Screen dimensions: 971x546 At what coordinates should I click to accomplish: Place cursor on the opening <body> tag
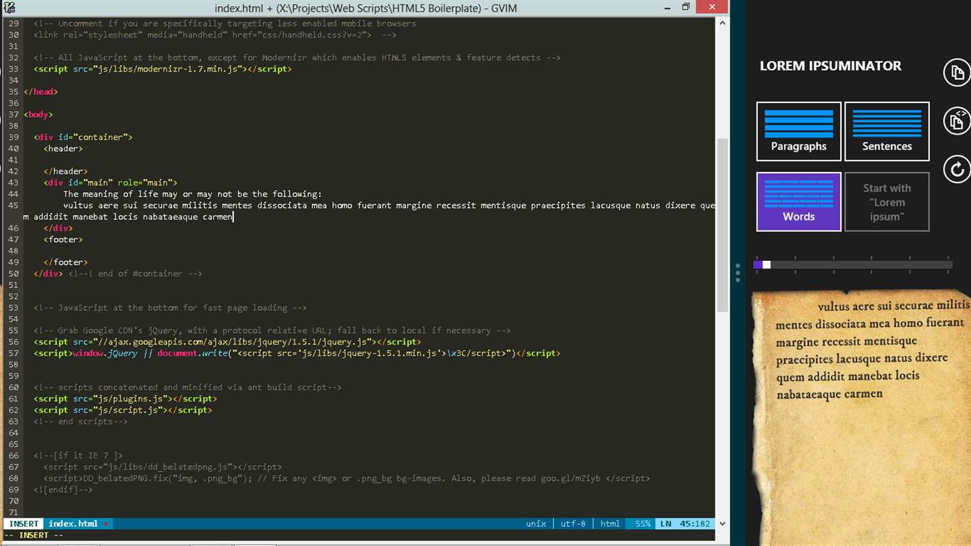pos(38,115)
